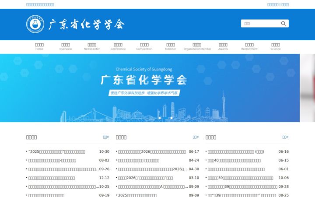The height and width of the screenshot is (197, 315).
Task: Open the right-column item dated 06-01
Action: [236, 169]
